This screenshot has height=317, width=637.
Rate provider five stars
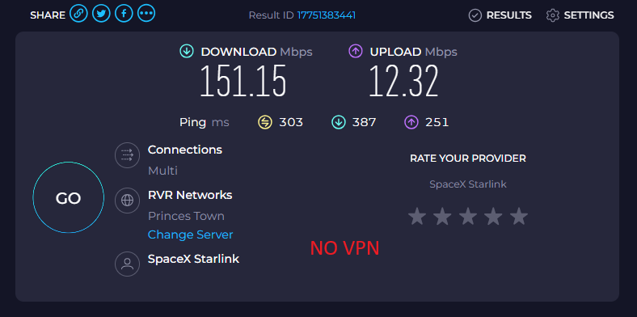(519, 216)
